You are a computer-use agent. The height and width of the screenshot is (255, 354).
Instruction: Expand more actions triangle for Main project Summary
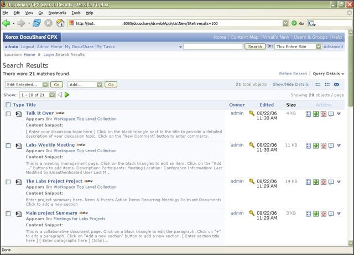click(339, 214)
